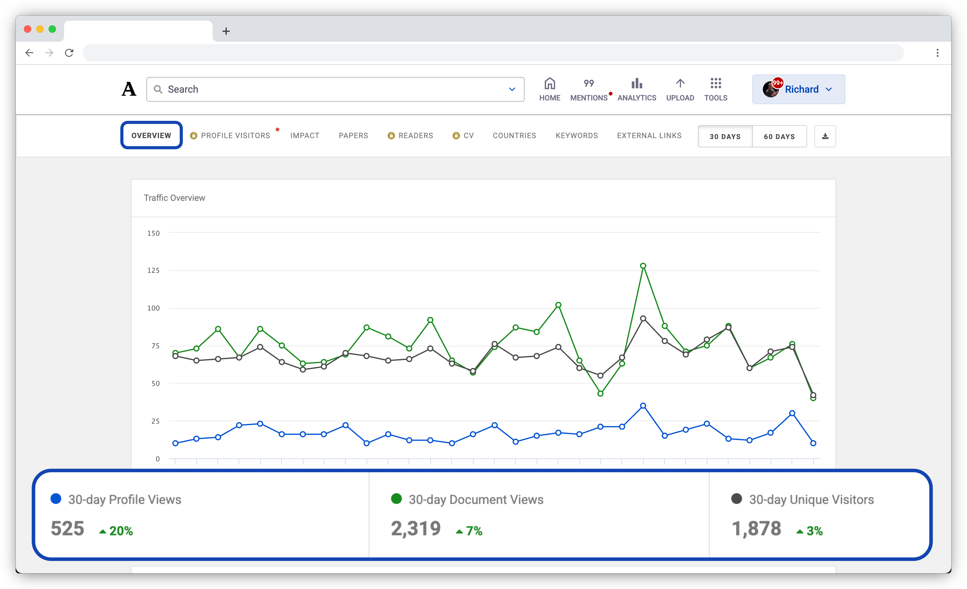Click the Upload arrow icon

click(x=680, y=83)
